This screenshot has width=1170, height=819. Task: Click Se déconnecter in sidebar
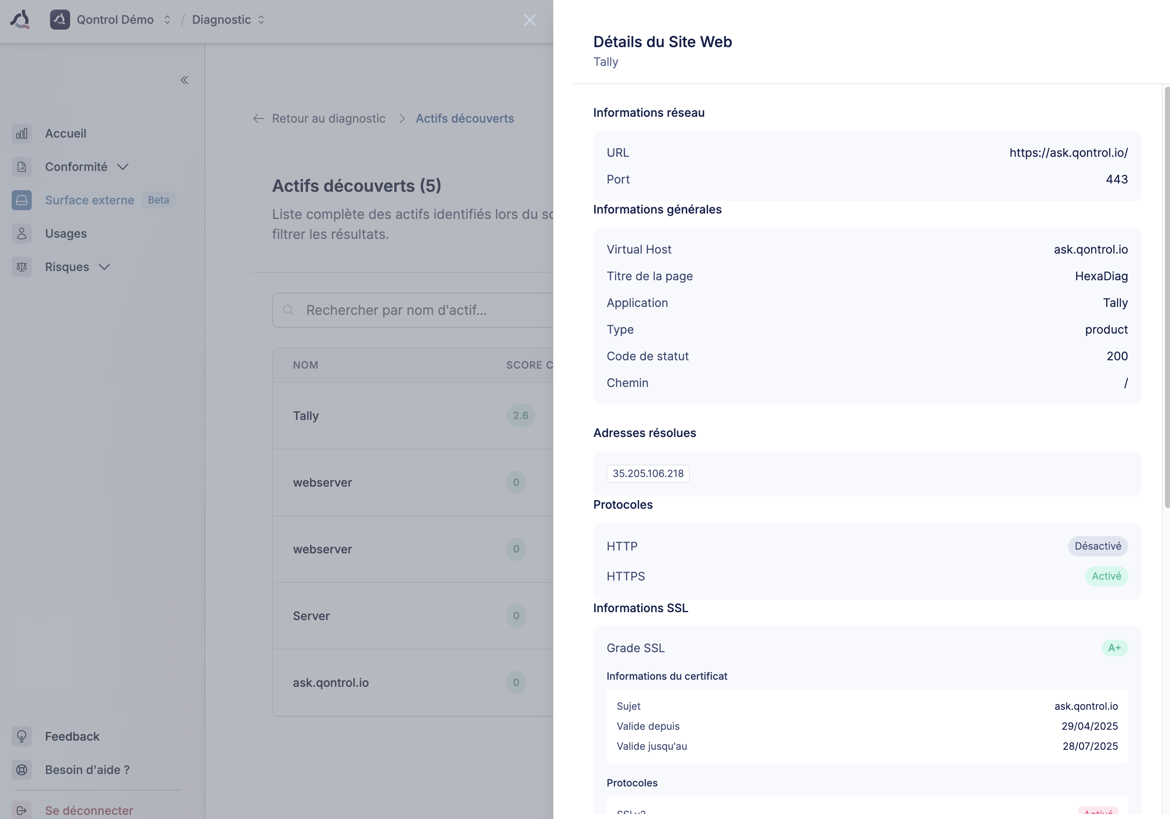coord(88,810)
